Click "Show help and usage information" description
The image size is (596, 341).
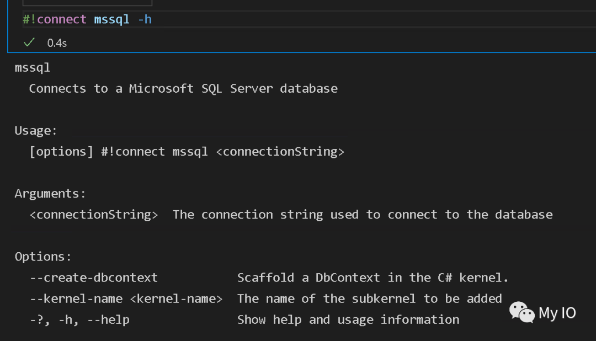pos(348,319)
